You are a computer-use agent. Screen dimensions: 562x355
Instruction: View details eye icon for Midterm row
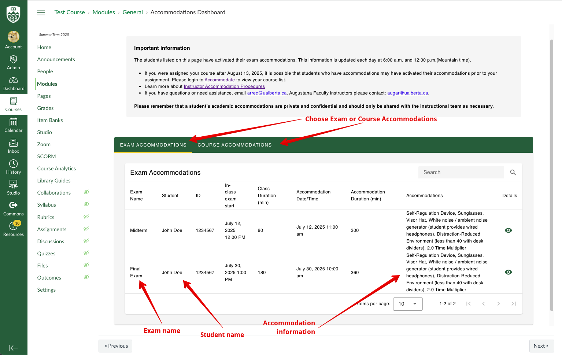[508, 230]
